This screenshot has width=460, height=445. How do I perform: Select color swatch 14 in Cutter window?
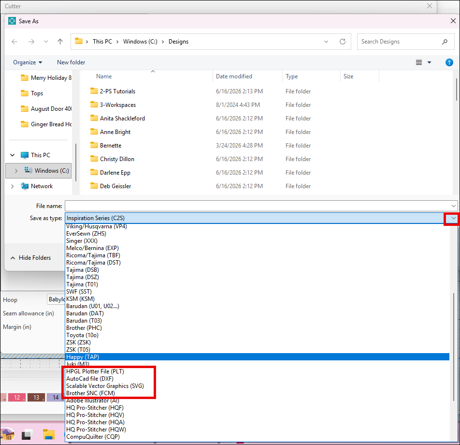tap(56, 398)
